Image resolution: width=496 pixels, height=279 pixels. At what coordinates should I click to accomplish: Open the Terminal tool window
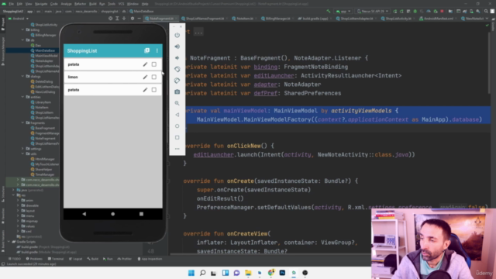(x=55, y=259)
